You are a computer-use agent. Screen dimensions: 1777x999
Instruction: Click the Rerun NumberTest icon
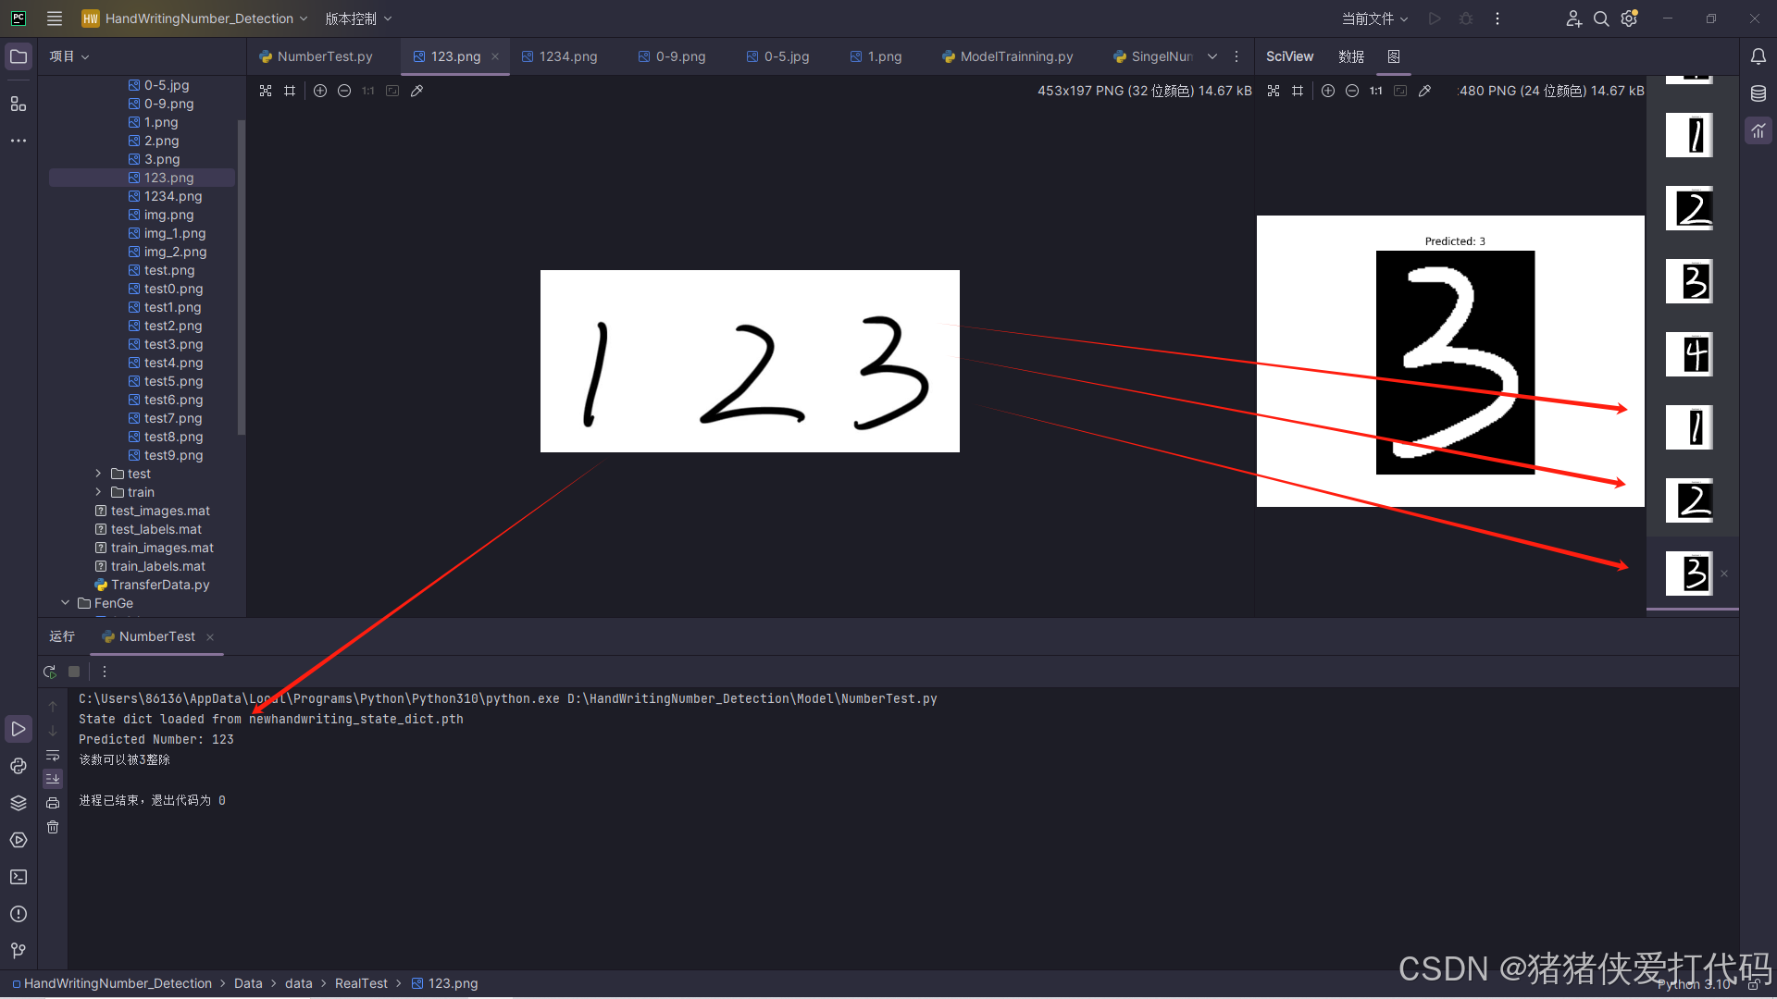[x=50, y=672]
